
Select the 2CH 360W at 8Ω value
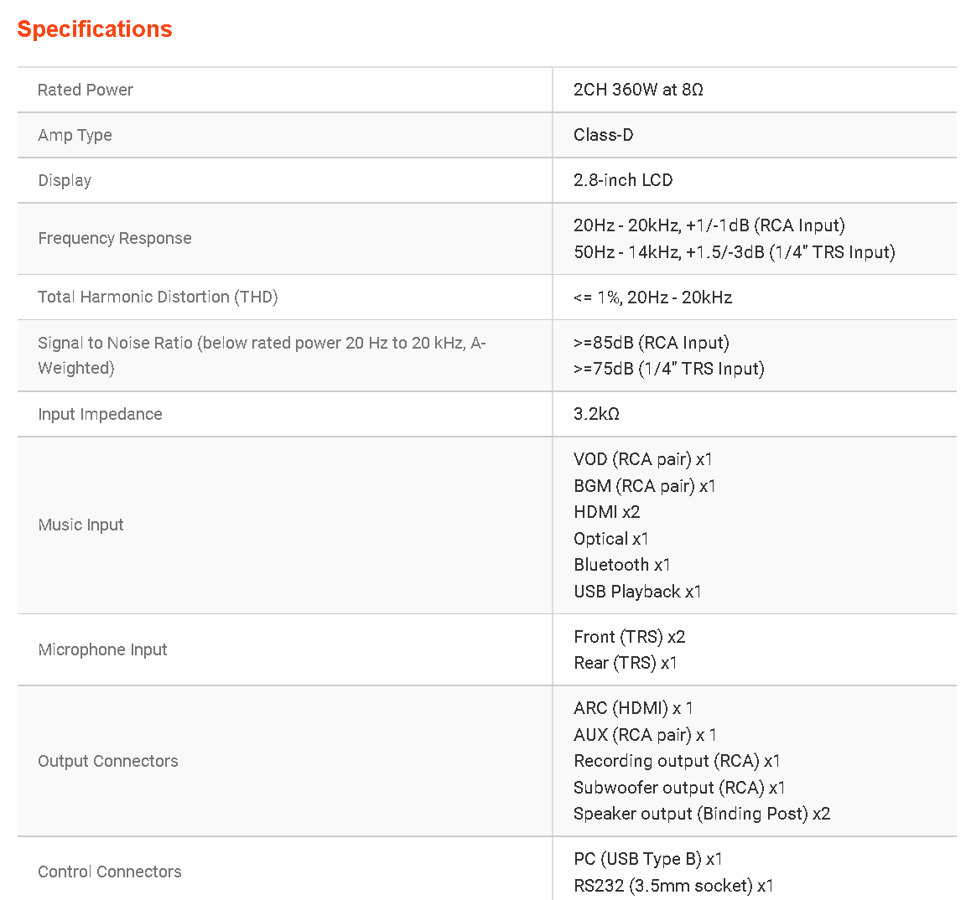tap(638, 90)
